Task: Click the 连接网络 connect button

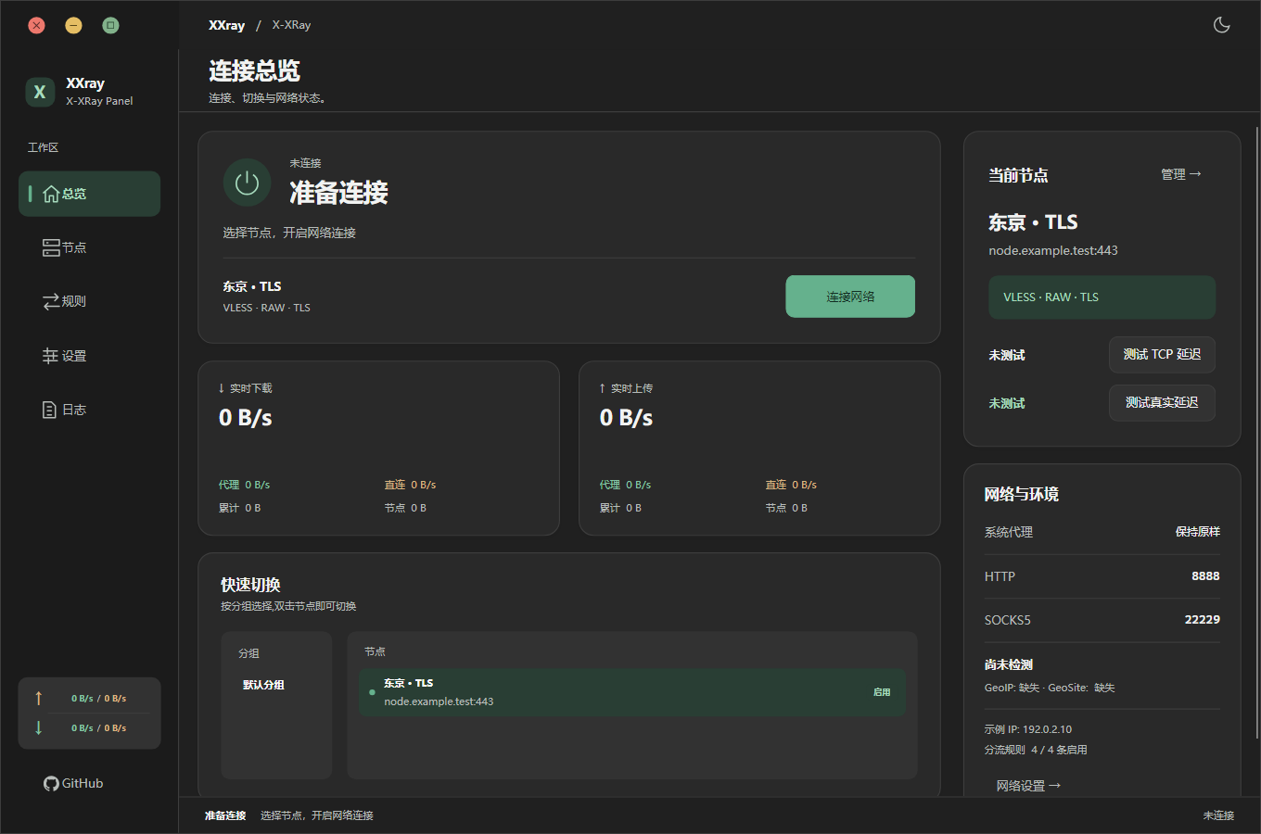Action: (x=850, y=297)
